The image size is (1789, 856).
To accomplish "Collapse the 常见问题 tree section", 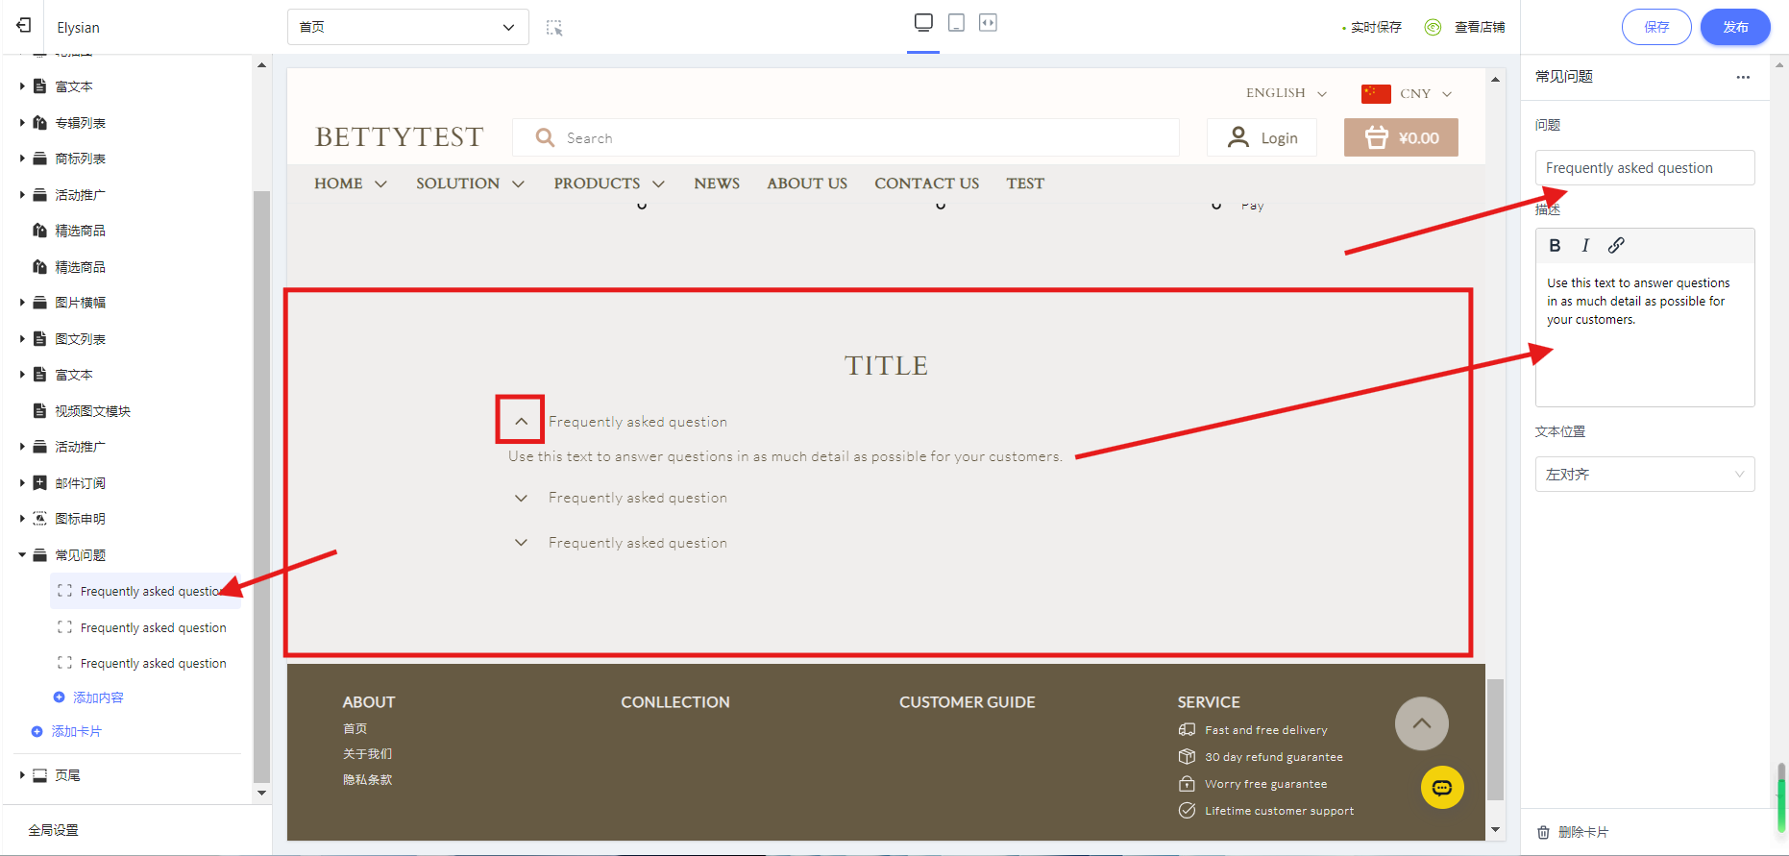I will 22,555.
